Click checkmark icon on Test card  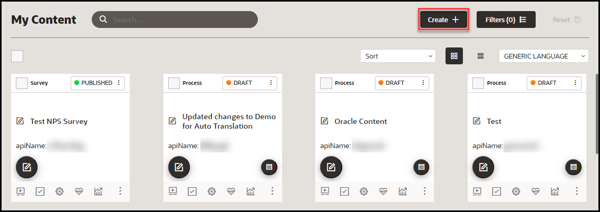497,191
